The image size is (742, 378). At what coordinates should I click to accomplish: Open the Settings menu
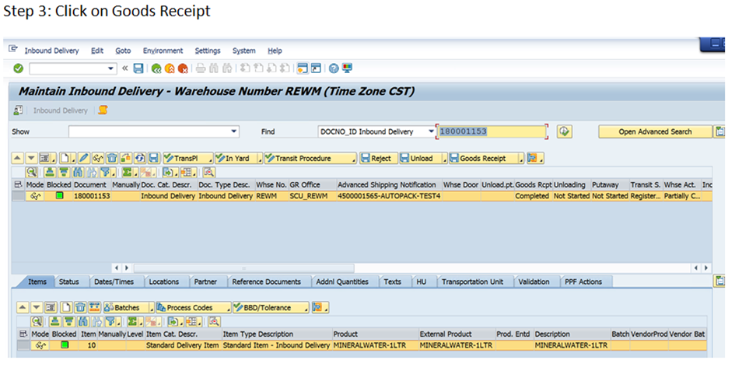(x=207, y=51)
